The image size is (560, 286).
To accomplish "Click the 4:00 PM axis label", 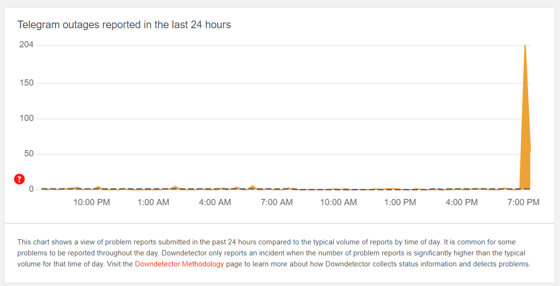I will (461, 202).
